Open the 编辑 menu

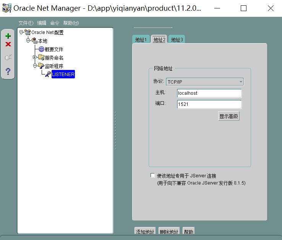pyautogui.click(x=42, y=23)
